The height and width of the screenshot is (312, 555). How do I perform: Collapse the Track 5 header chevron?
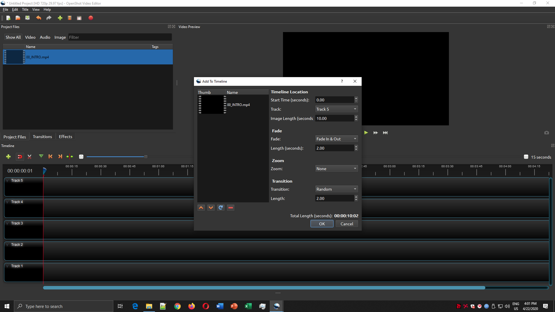(x=7, y=180)
